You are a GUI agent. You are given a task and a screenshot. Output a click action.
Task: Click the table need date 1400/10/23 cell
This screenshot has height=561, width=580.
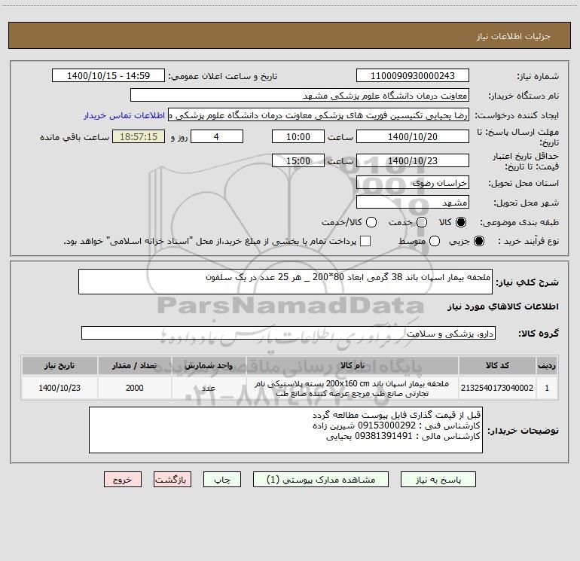point(60,388)
